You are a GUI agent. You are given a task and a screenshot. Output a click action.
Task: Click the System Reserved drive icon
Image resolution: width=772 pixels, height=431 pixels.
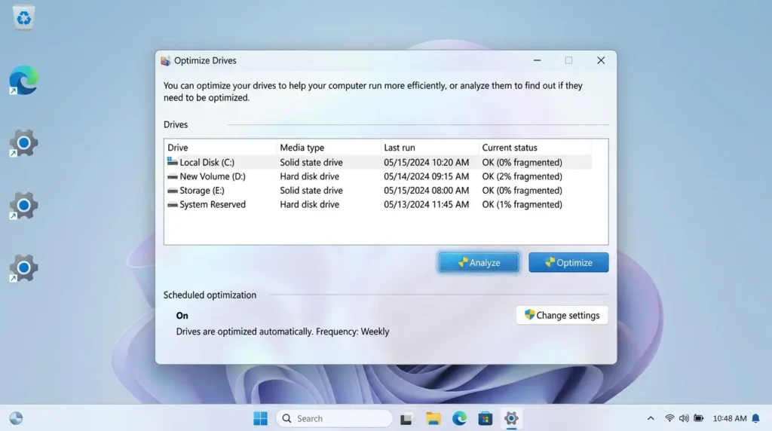point(173,204)
